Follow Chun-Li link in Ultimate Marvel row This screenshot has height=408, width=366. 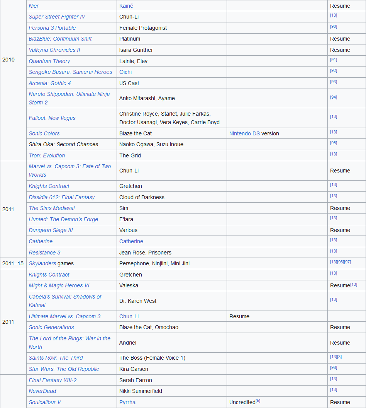coord(129,316)
